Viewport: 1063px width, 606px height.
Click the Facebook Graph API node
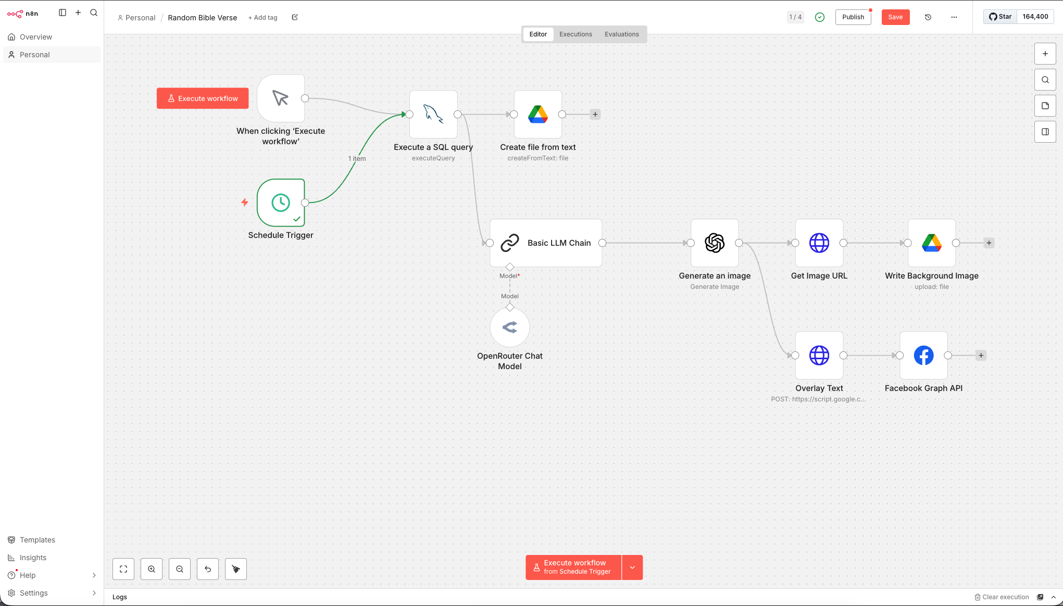click(x=923, y=355)
